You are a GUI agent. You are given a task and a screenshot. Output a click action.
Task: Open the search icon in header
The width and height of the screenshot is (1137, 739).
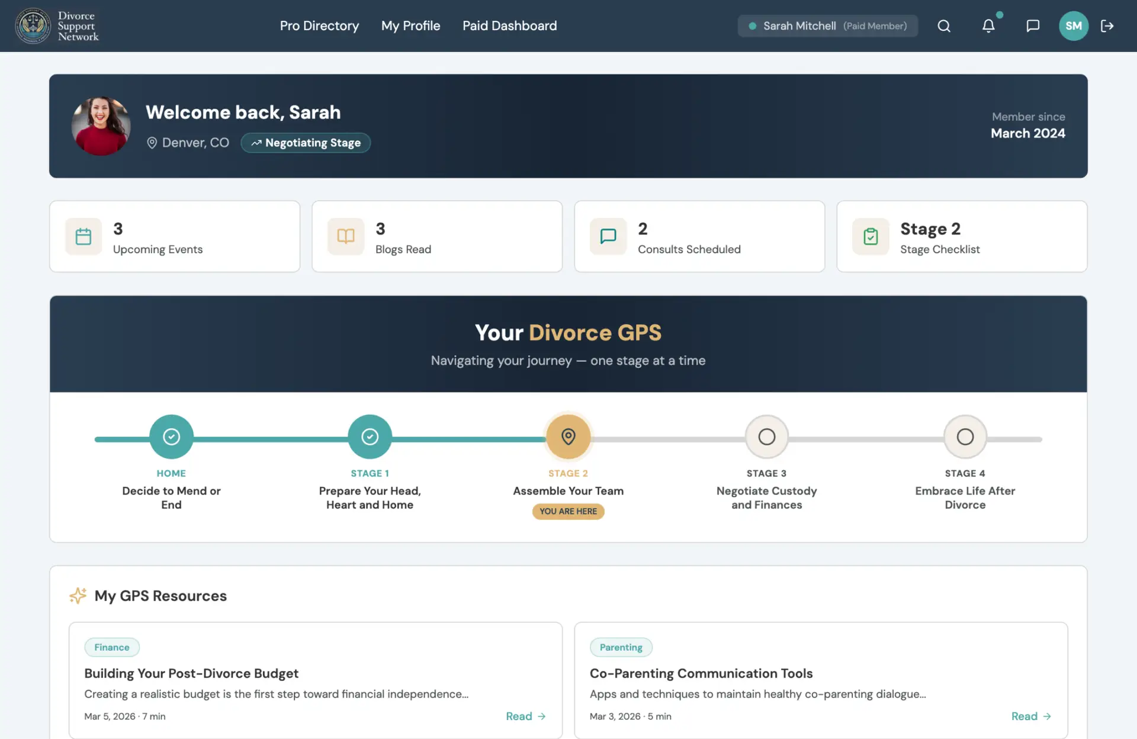click(x=944, y=26)
